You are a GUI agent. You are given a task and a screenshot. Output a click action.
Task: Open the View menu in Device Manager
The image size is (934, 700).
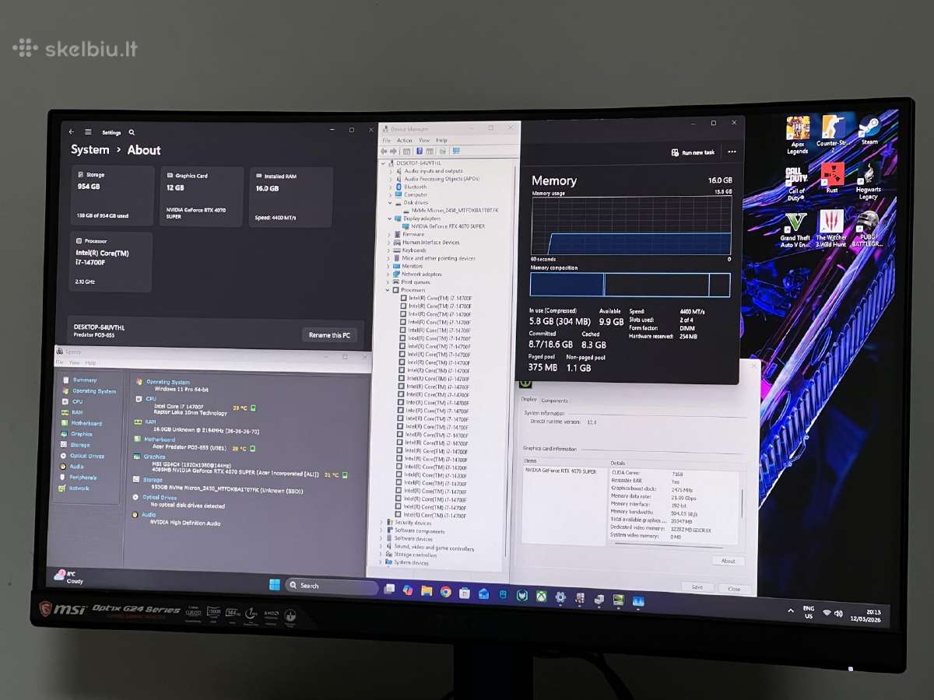(x=424, y=141)
